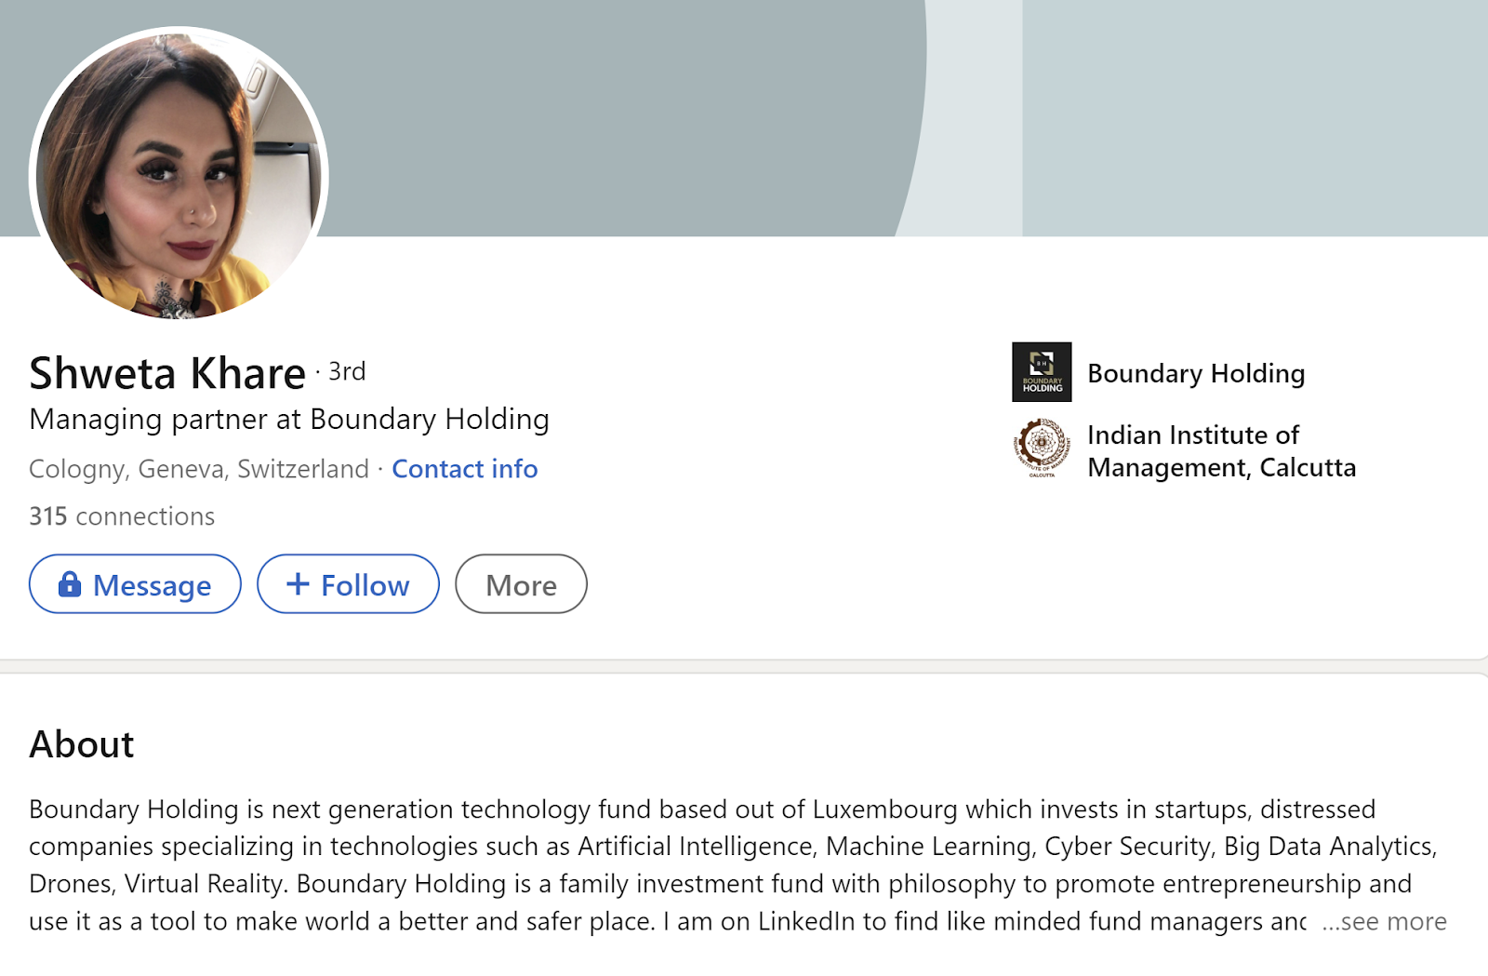Open the Contact info link
1488x976 pixels.
[464, 469]
